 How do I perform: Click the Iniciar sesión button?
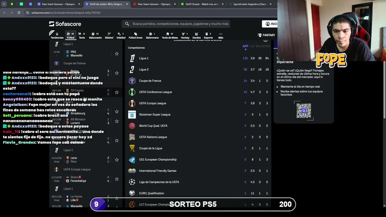pyautogui.click(x=270, y=24)
